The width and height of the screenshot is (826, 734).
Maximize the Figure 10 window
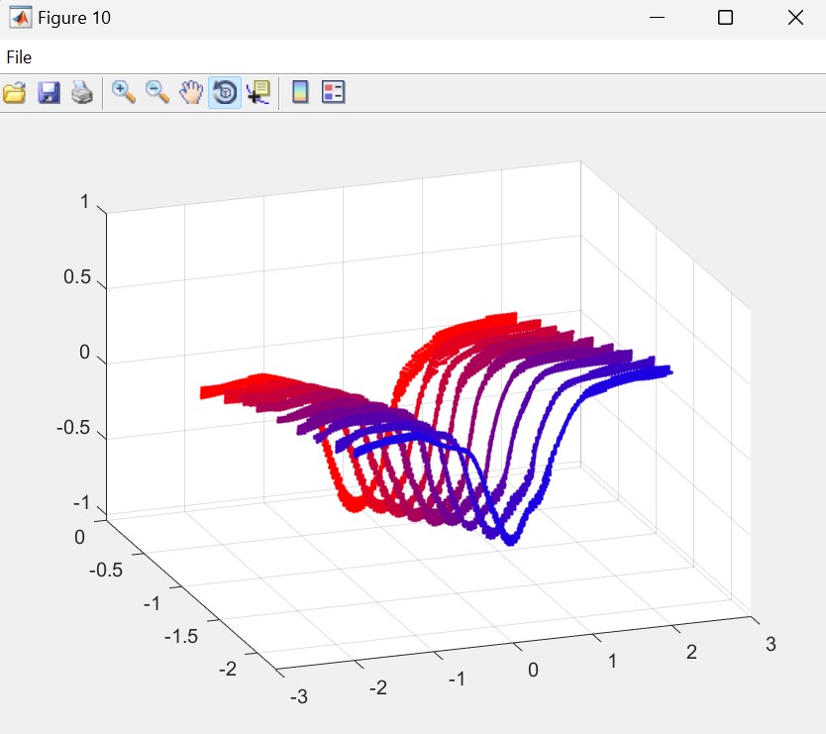coord(725,18)
